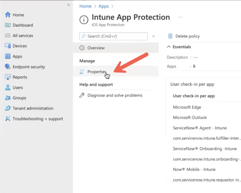This screenshot has width=241, height=193.
Task: Open Groups in the sidebar
Action: 19,98
